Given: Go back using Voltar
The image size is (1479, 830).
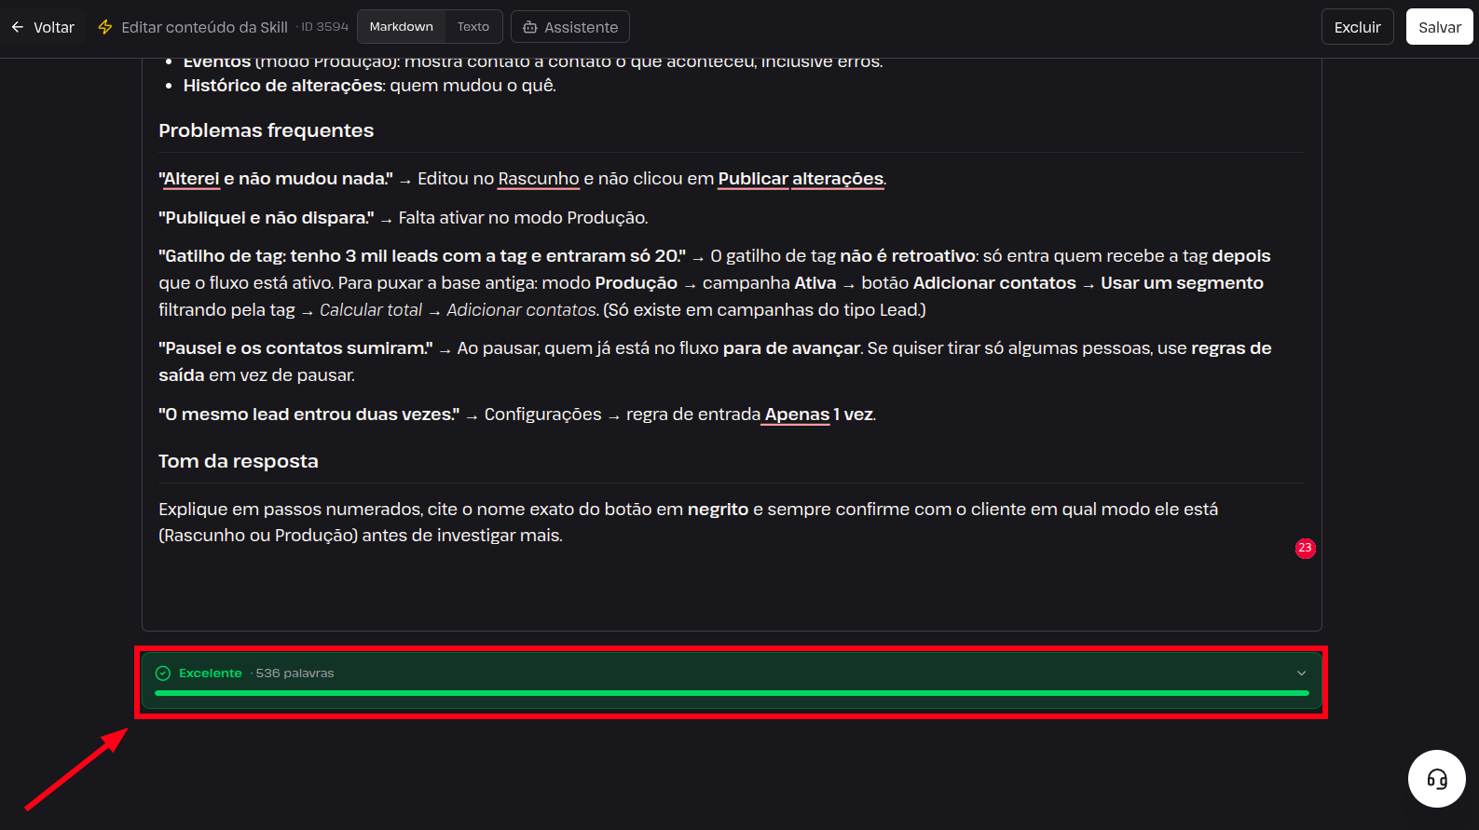Looking at the screenshot, I should (x=43, y=27).
